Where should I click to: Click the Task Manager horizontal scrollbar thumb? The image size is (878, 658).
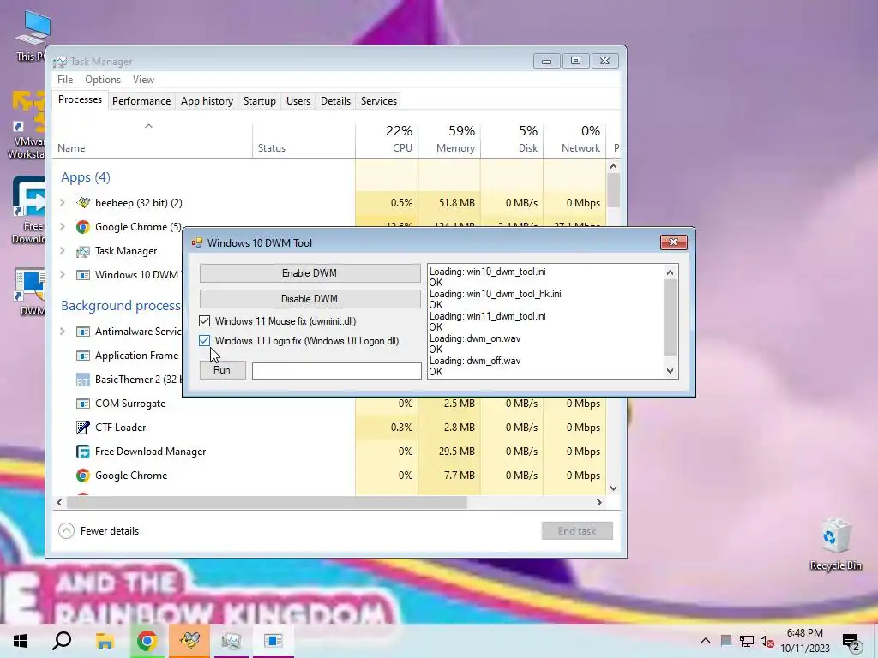[x=267, y=502]
